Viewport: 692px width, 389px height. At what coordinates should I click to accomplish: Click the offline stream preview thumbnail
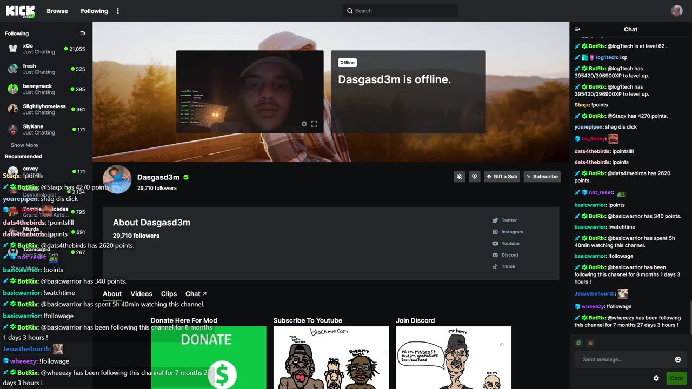tap(250, 92)
